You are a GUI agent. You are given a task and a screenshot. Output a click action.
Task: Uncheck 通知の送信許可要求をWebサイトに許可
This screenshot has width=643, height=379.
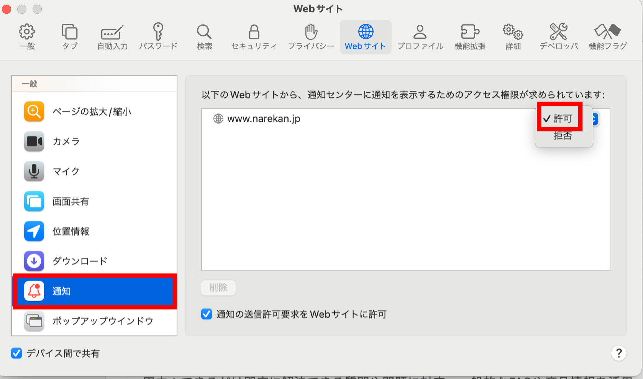click(207, 314)
